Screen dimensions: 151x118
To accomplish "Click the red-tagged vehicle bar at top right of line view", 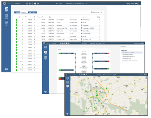I will pyautogui.click(x=101, y=53).
